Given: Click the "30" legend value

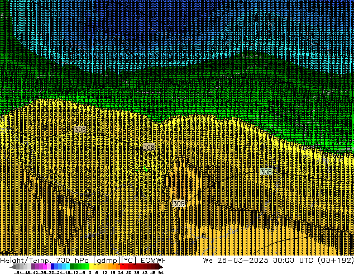Looking at the screenshot, I should coord(128,272).
